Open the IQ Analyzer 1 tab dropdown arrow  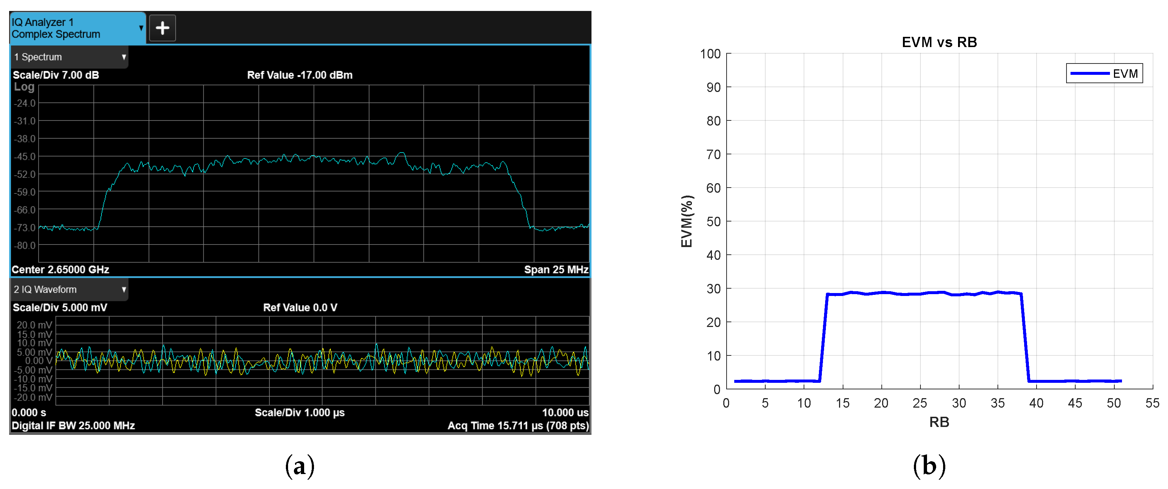(x=141, y=28)
